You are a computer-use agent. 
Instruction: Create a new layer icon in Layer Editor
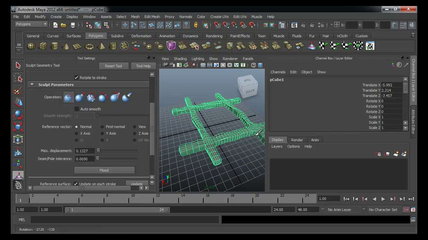(396, 154)
